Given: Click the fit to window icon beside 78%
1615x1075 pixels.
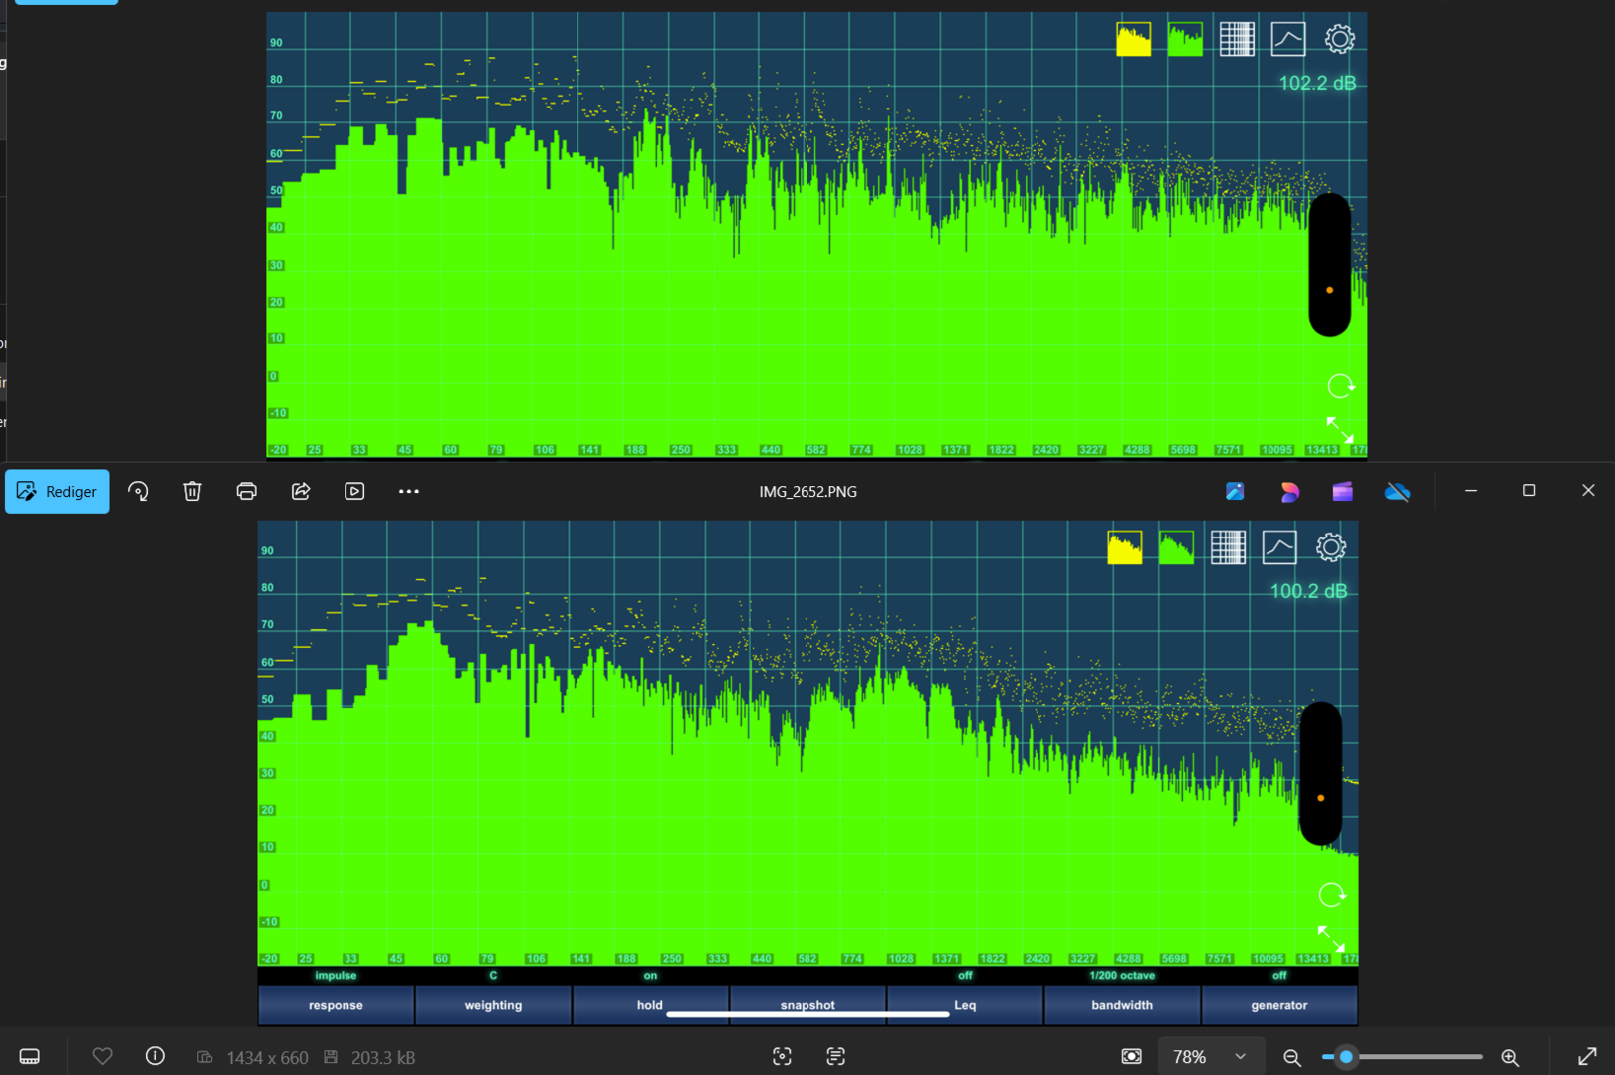Looking at the screenshot, I should [1132, 1056].
